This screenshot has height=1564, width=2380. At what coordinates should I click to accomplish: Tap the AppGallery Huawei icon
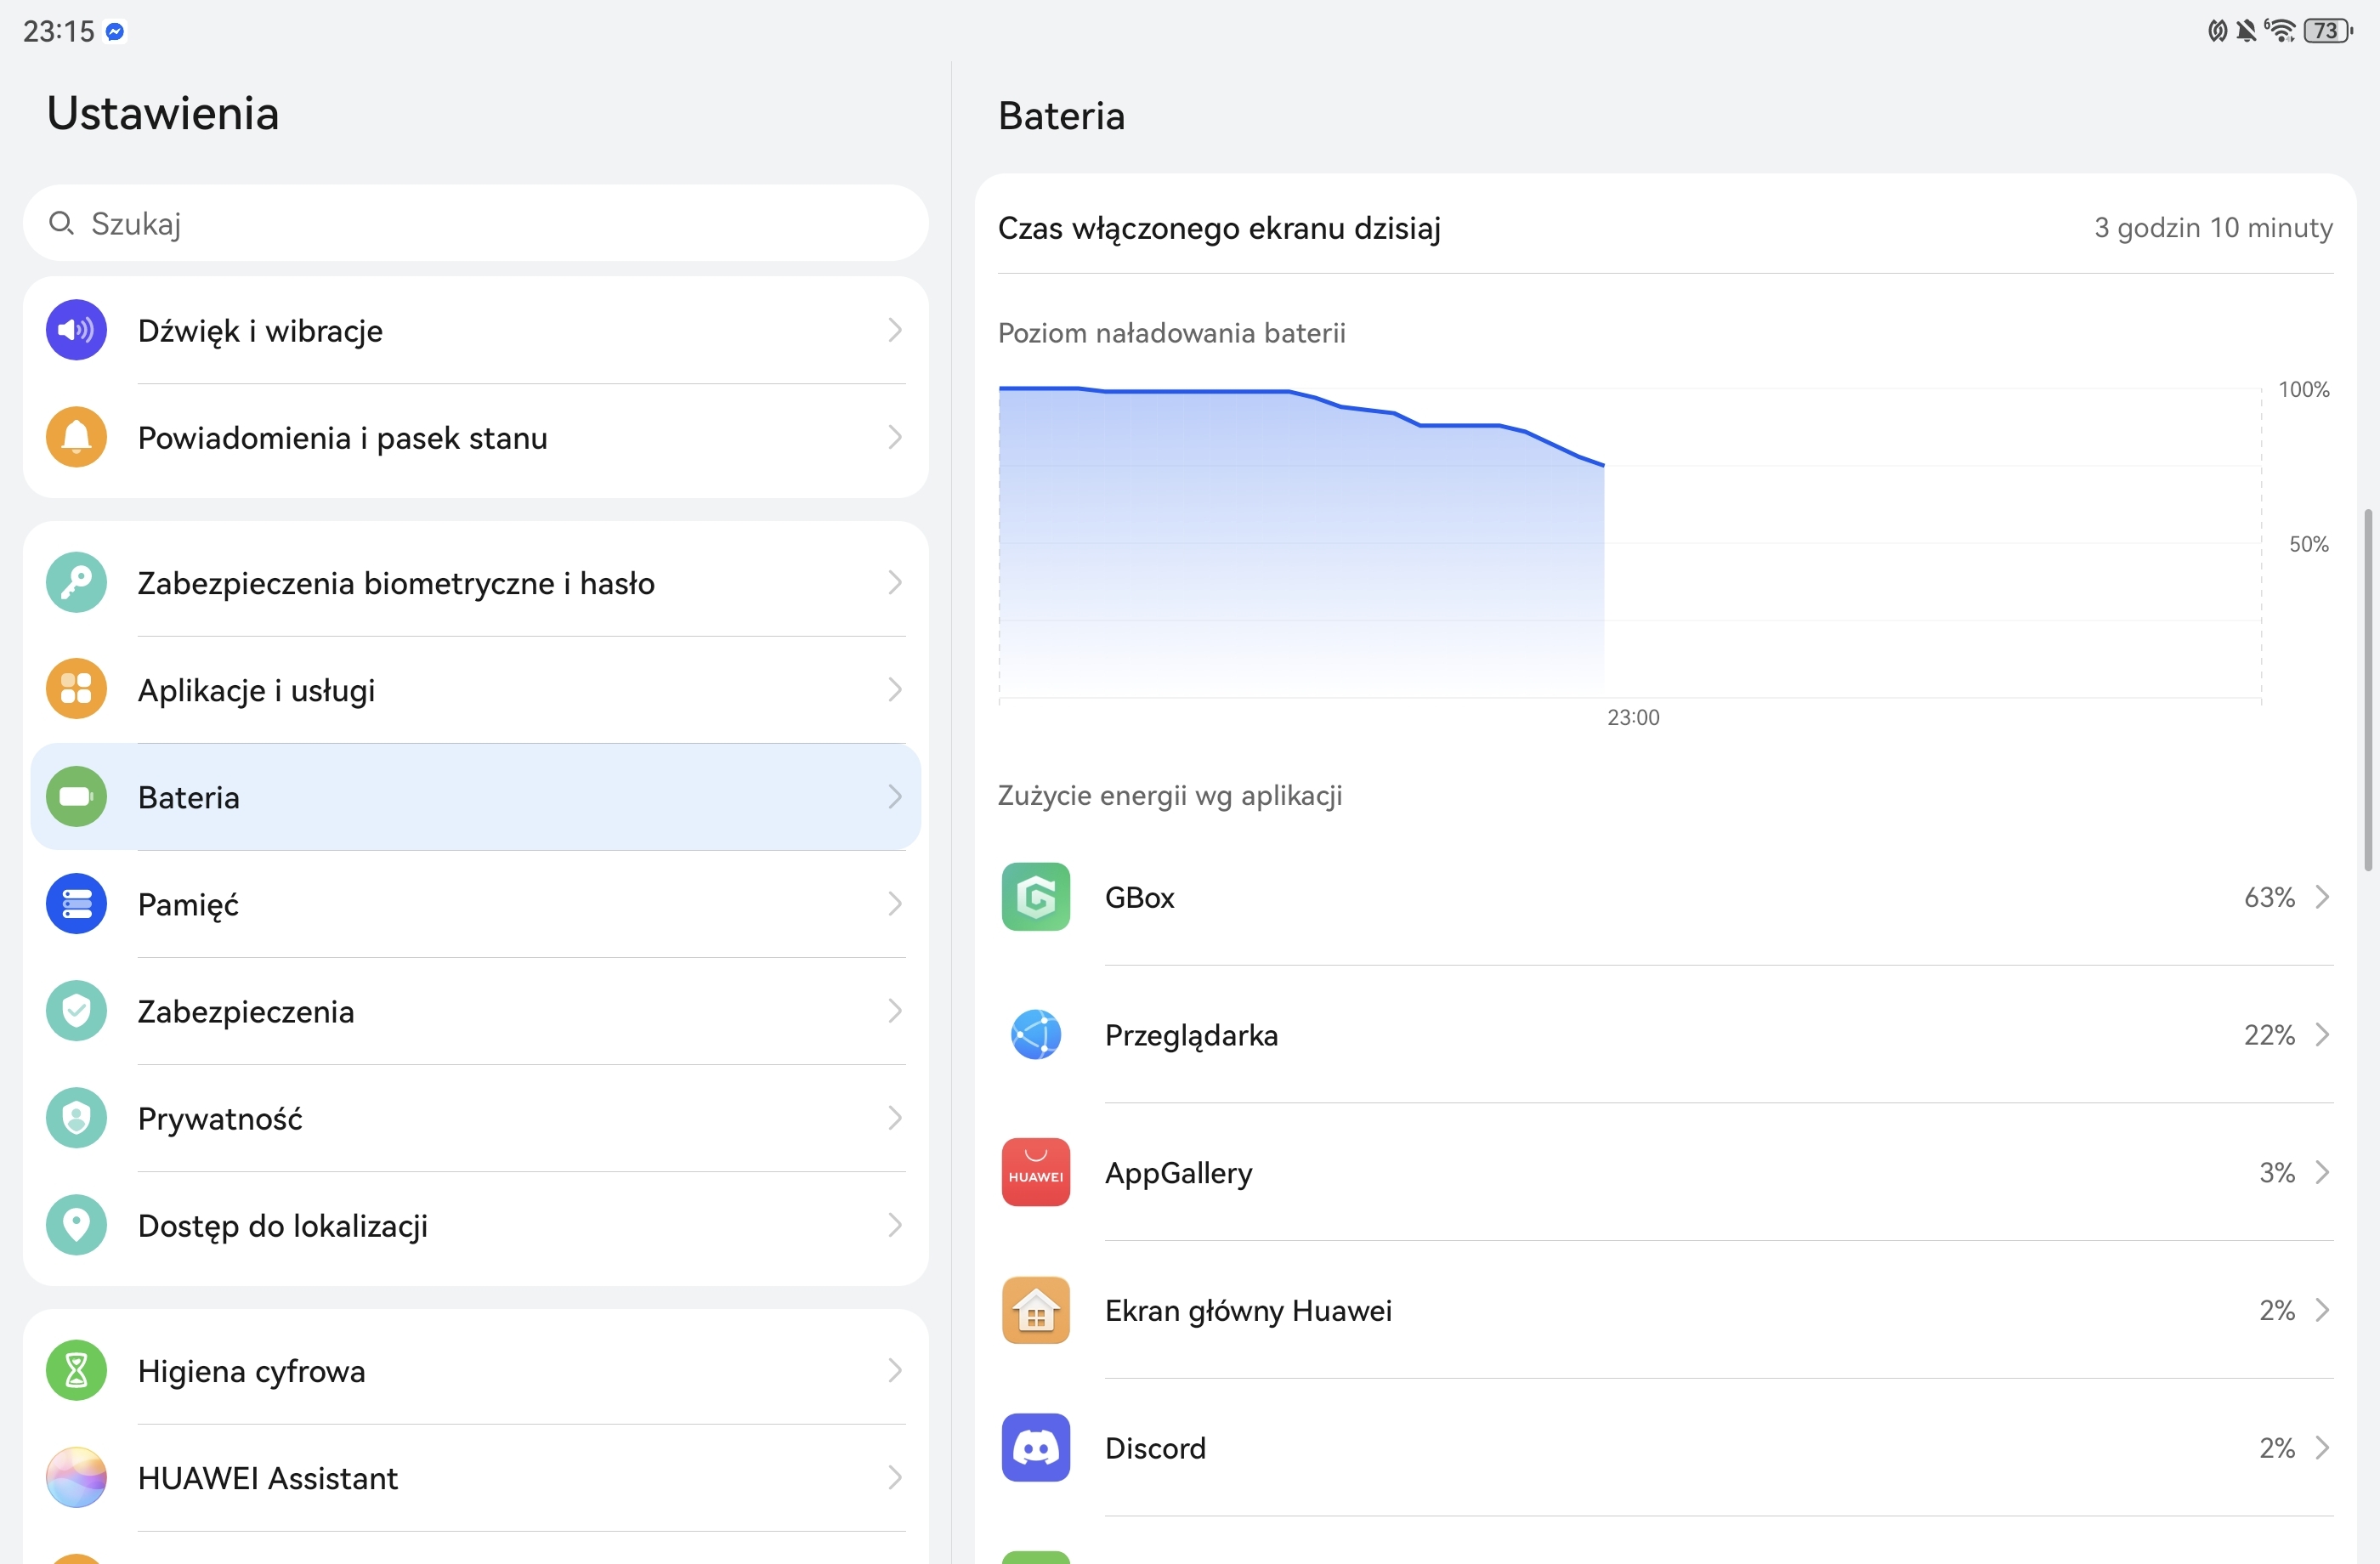click(1036, 1172)
